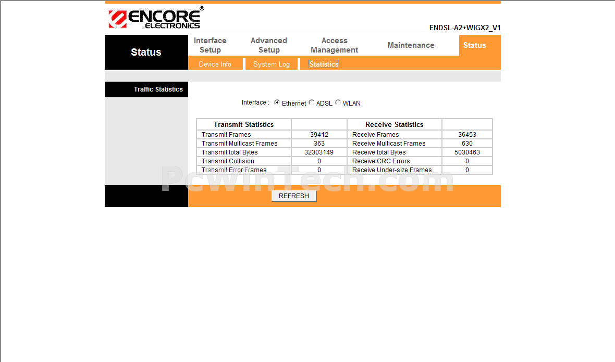Viewport: 615px width, 362px height.
Task: Click the transmit frames value 39412
Action: click(x=319, y=135)
